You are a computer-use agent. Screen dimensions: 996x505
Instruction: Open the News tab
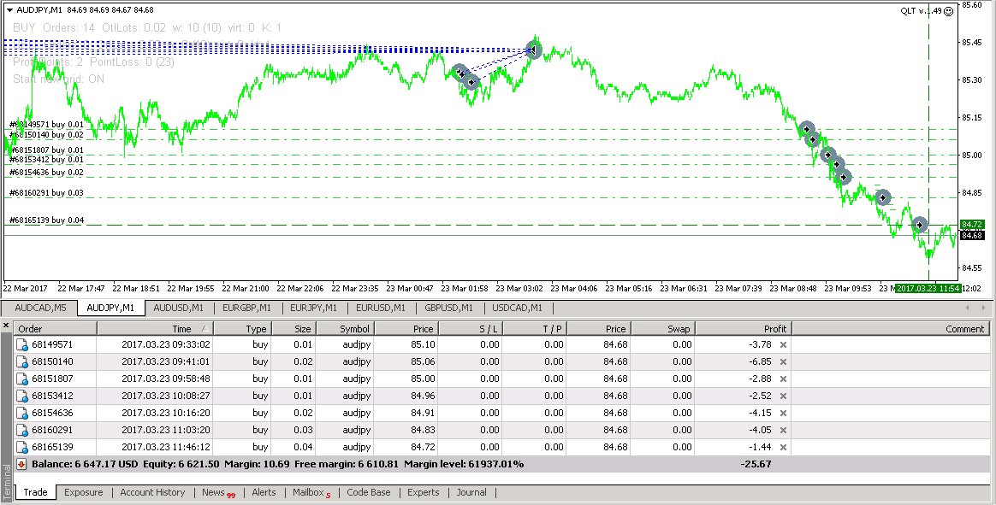pos(218,492)
